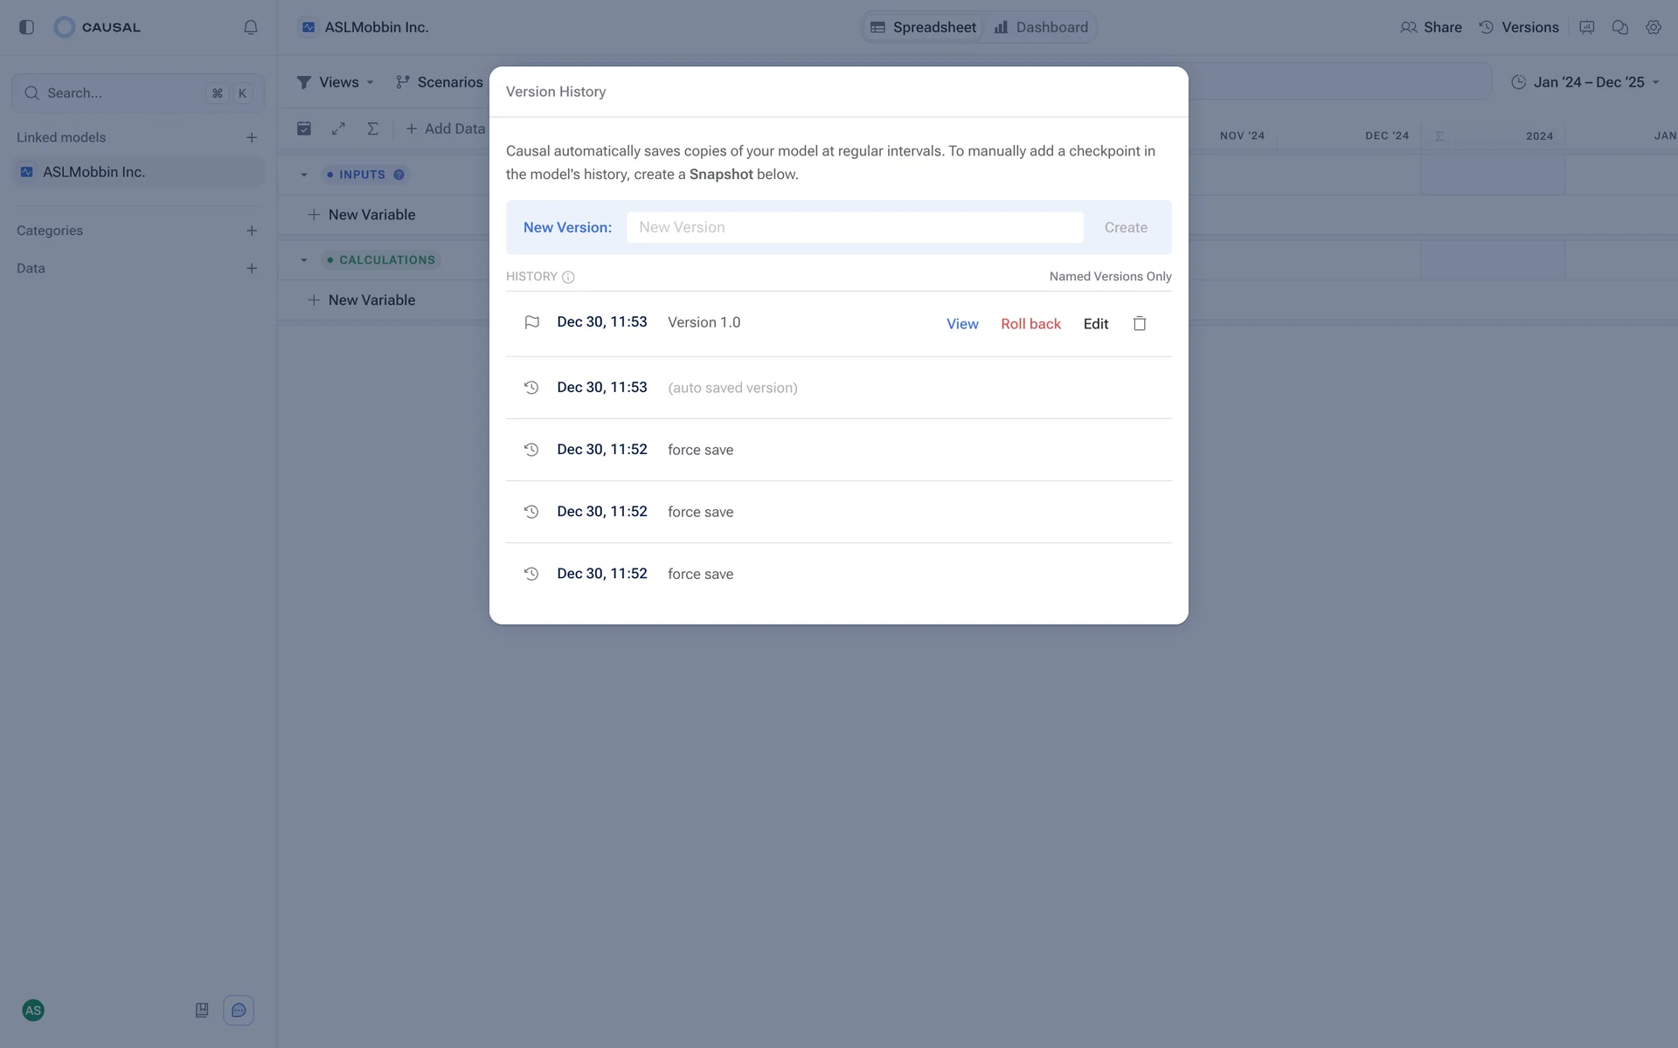Viewport: 1678px width, 1048px height.
Task: Click the History info icon
Action: pos(568,277)
